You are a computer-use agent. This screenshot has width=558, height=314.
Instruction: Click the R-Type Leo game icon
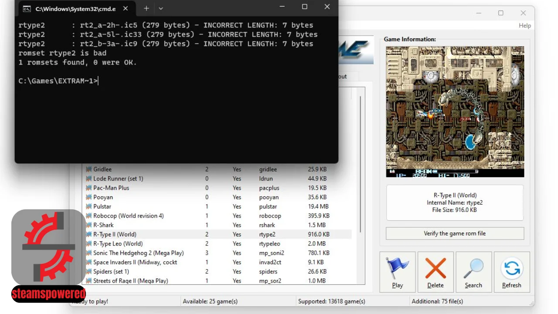(x=88, y=244)
